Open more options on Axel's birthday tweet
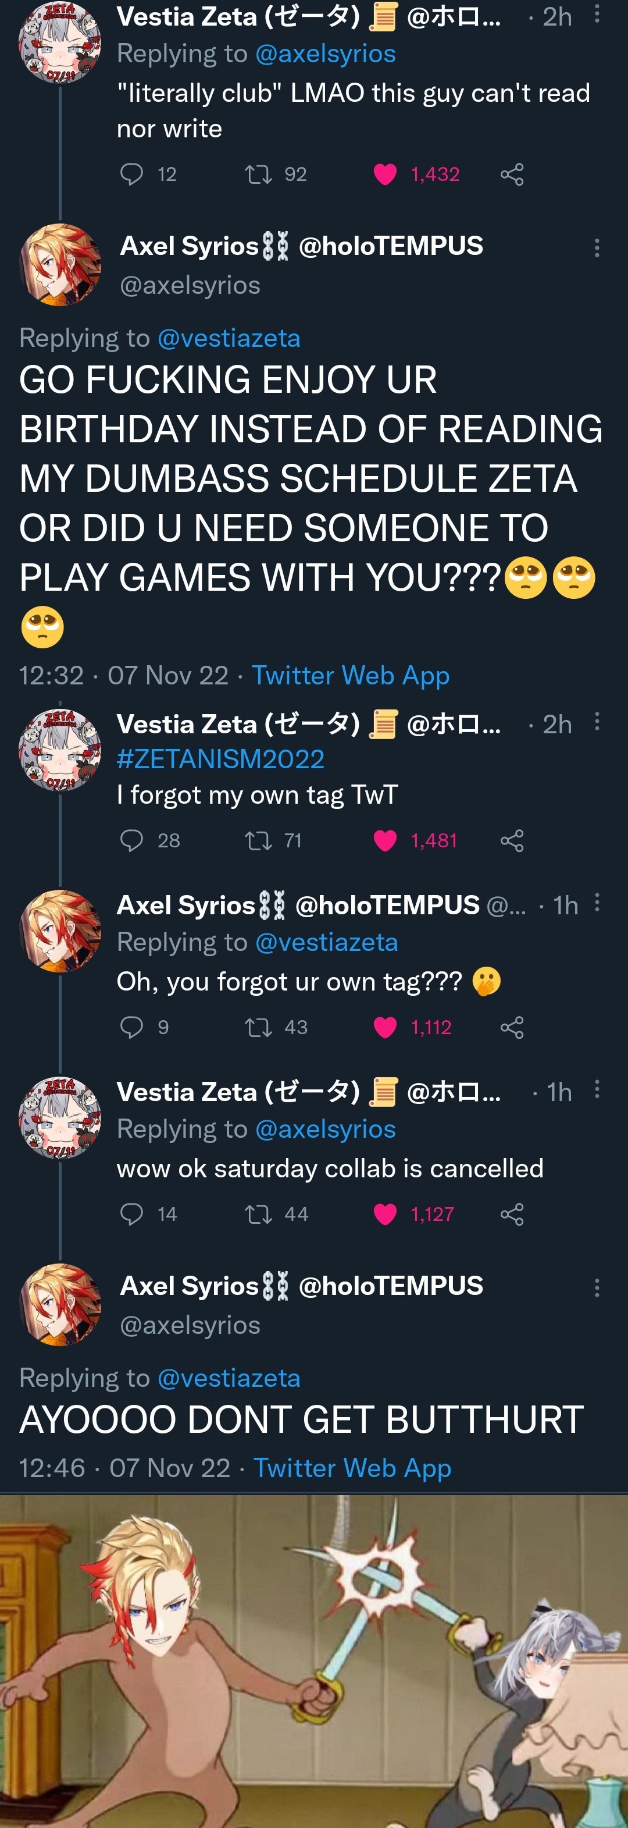The height and width of the screenshot is (1828, 628). pos(597,248)
